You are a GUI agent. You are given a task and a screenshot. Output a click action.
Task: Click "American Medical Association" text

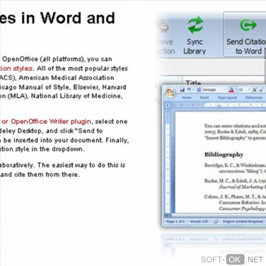pyautogui.click(x=66, y=78)
